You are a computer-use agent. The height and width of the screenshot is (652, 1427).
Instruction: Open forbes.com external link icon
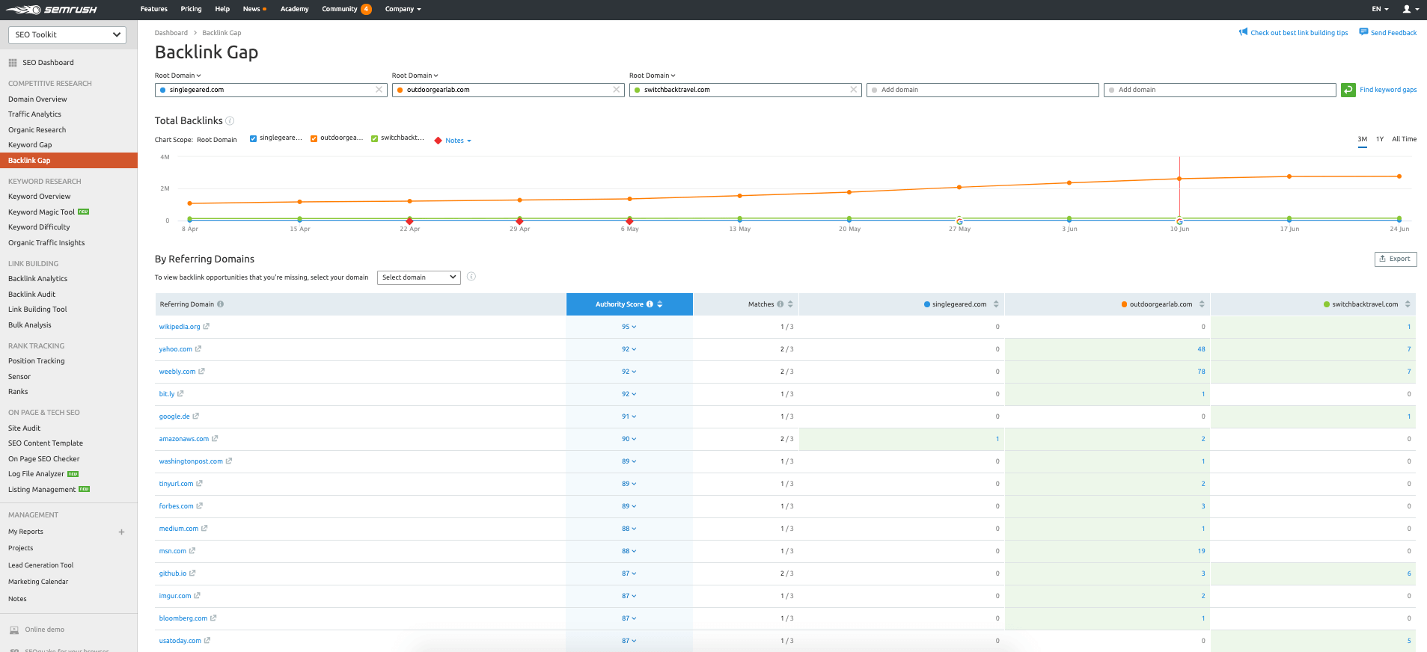pos(200,506)
